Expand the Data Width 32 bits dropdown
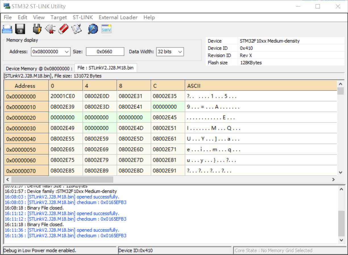Screen dimensions: 348x255 click(x=180, y=52)
